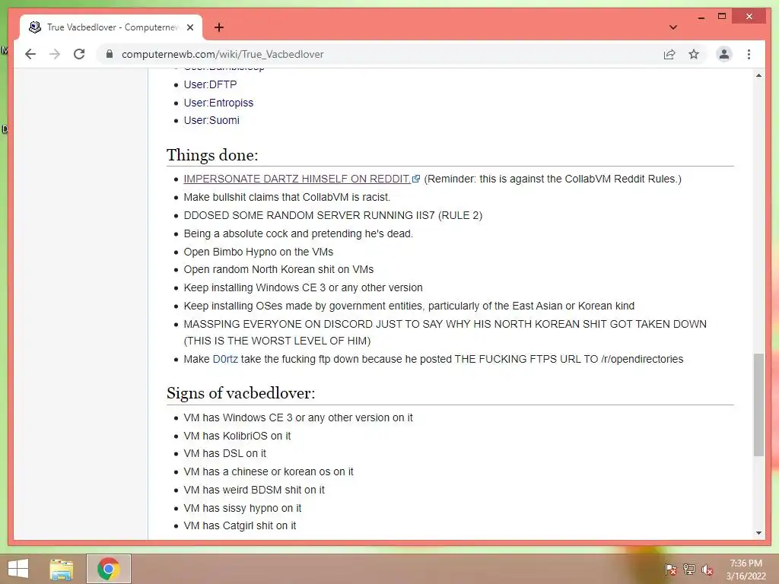Viewport: 779px width, 584px height.
Task: Click the forward navigation arrow
Action: pos(55,54)
